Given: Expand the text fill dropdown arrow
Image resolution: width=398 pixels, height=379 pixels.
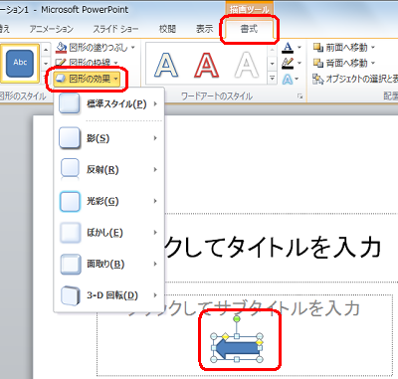Looking at the screenshot, I should pos(299,48).
